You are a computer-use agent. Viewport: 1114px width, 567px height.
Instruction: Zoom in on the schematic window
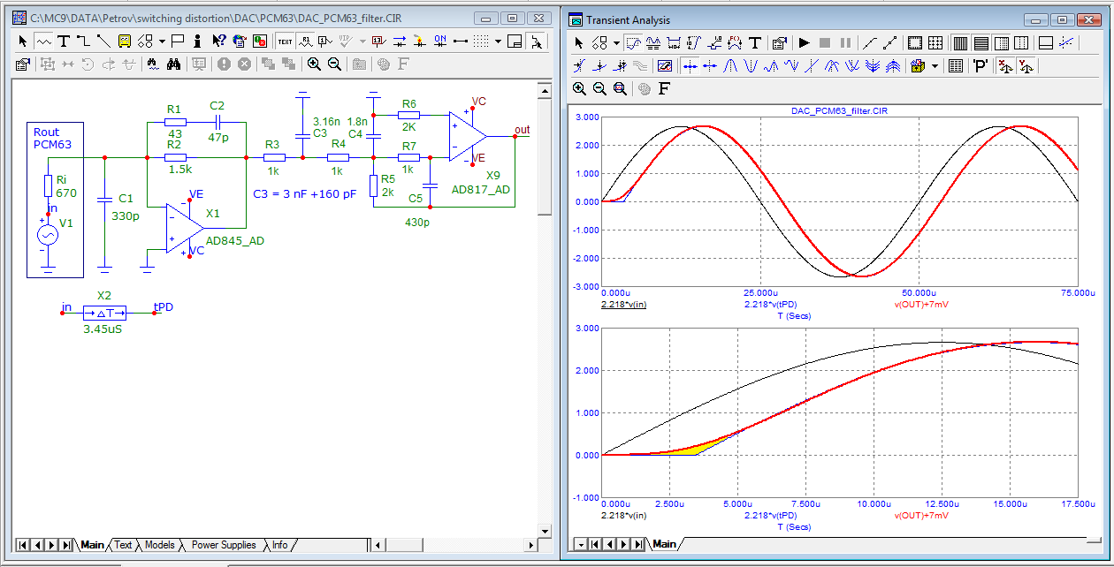(x=314, y=64)
